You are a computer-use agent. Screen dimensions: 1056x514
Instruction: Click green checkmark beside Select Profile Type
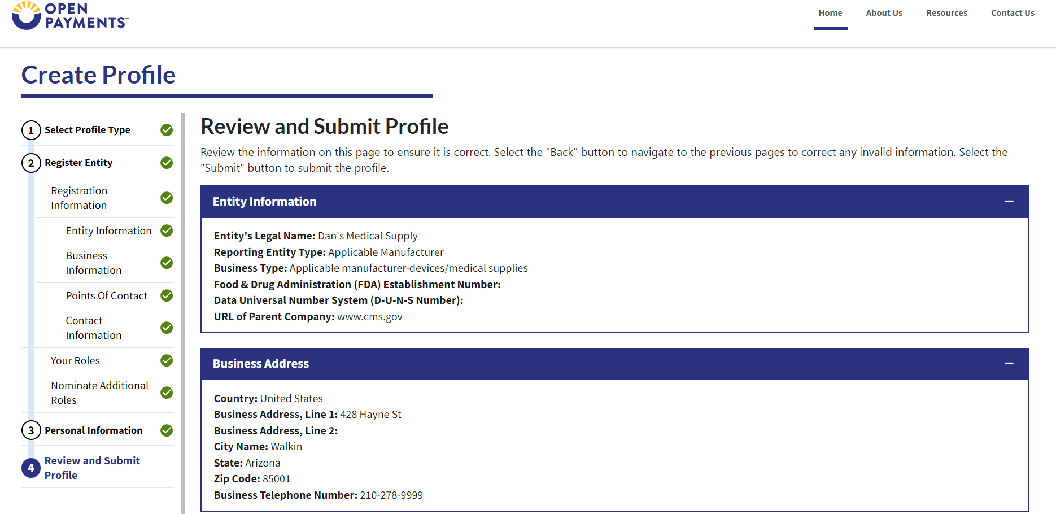pyautogui.click(x=167, y=130)
